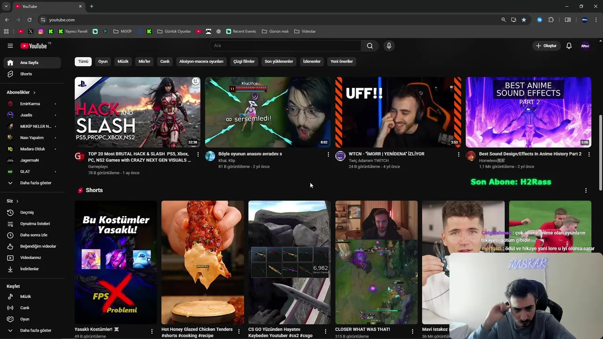The width and height of the screenshot is (603, 339).
Task: Click the Oluştur create button
Action: [x=546, y=46]
